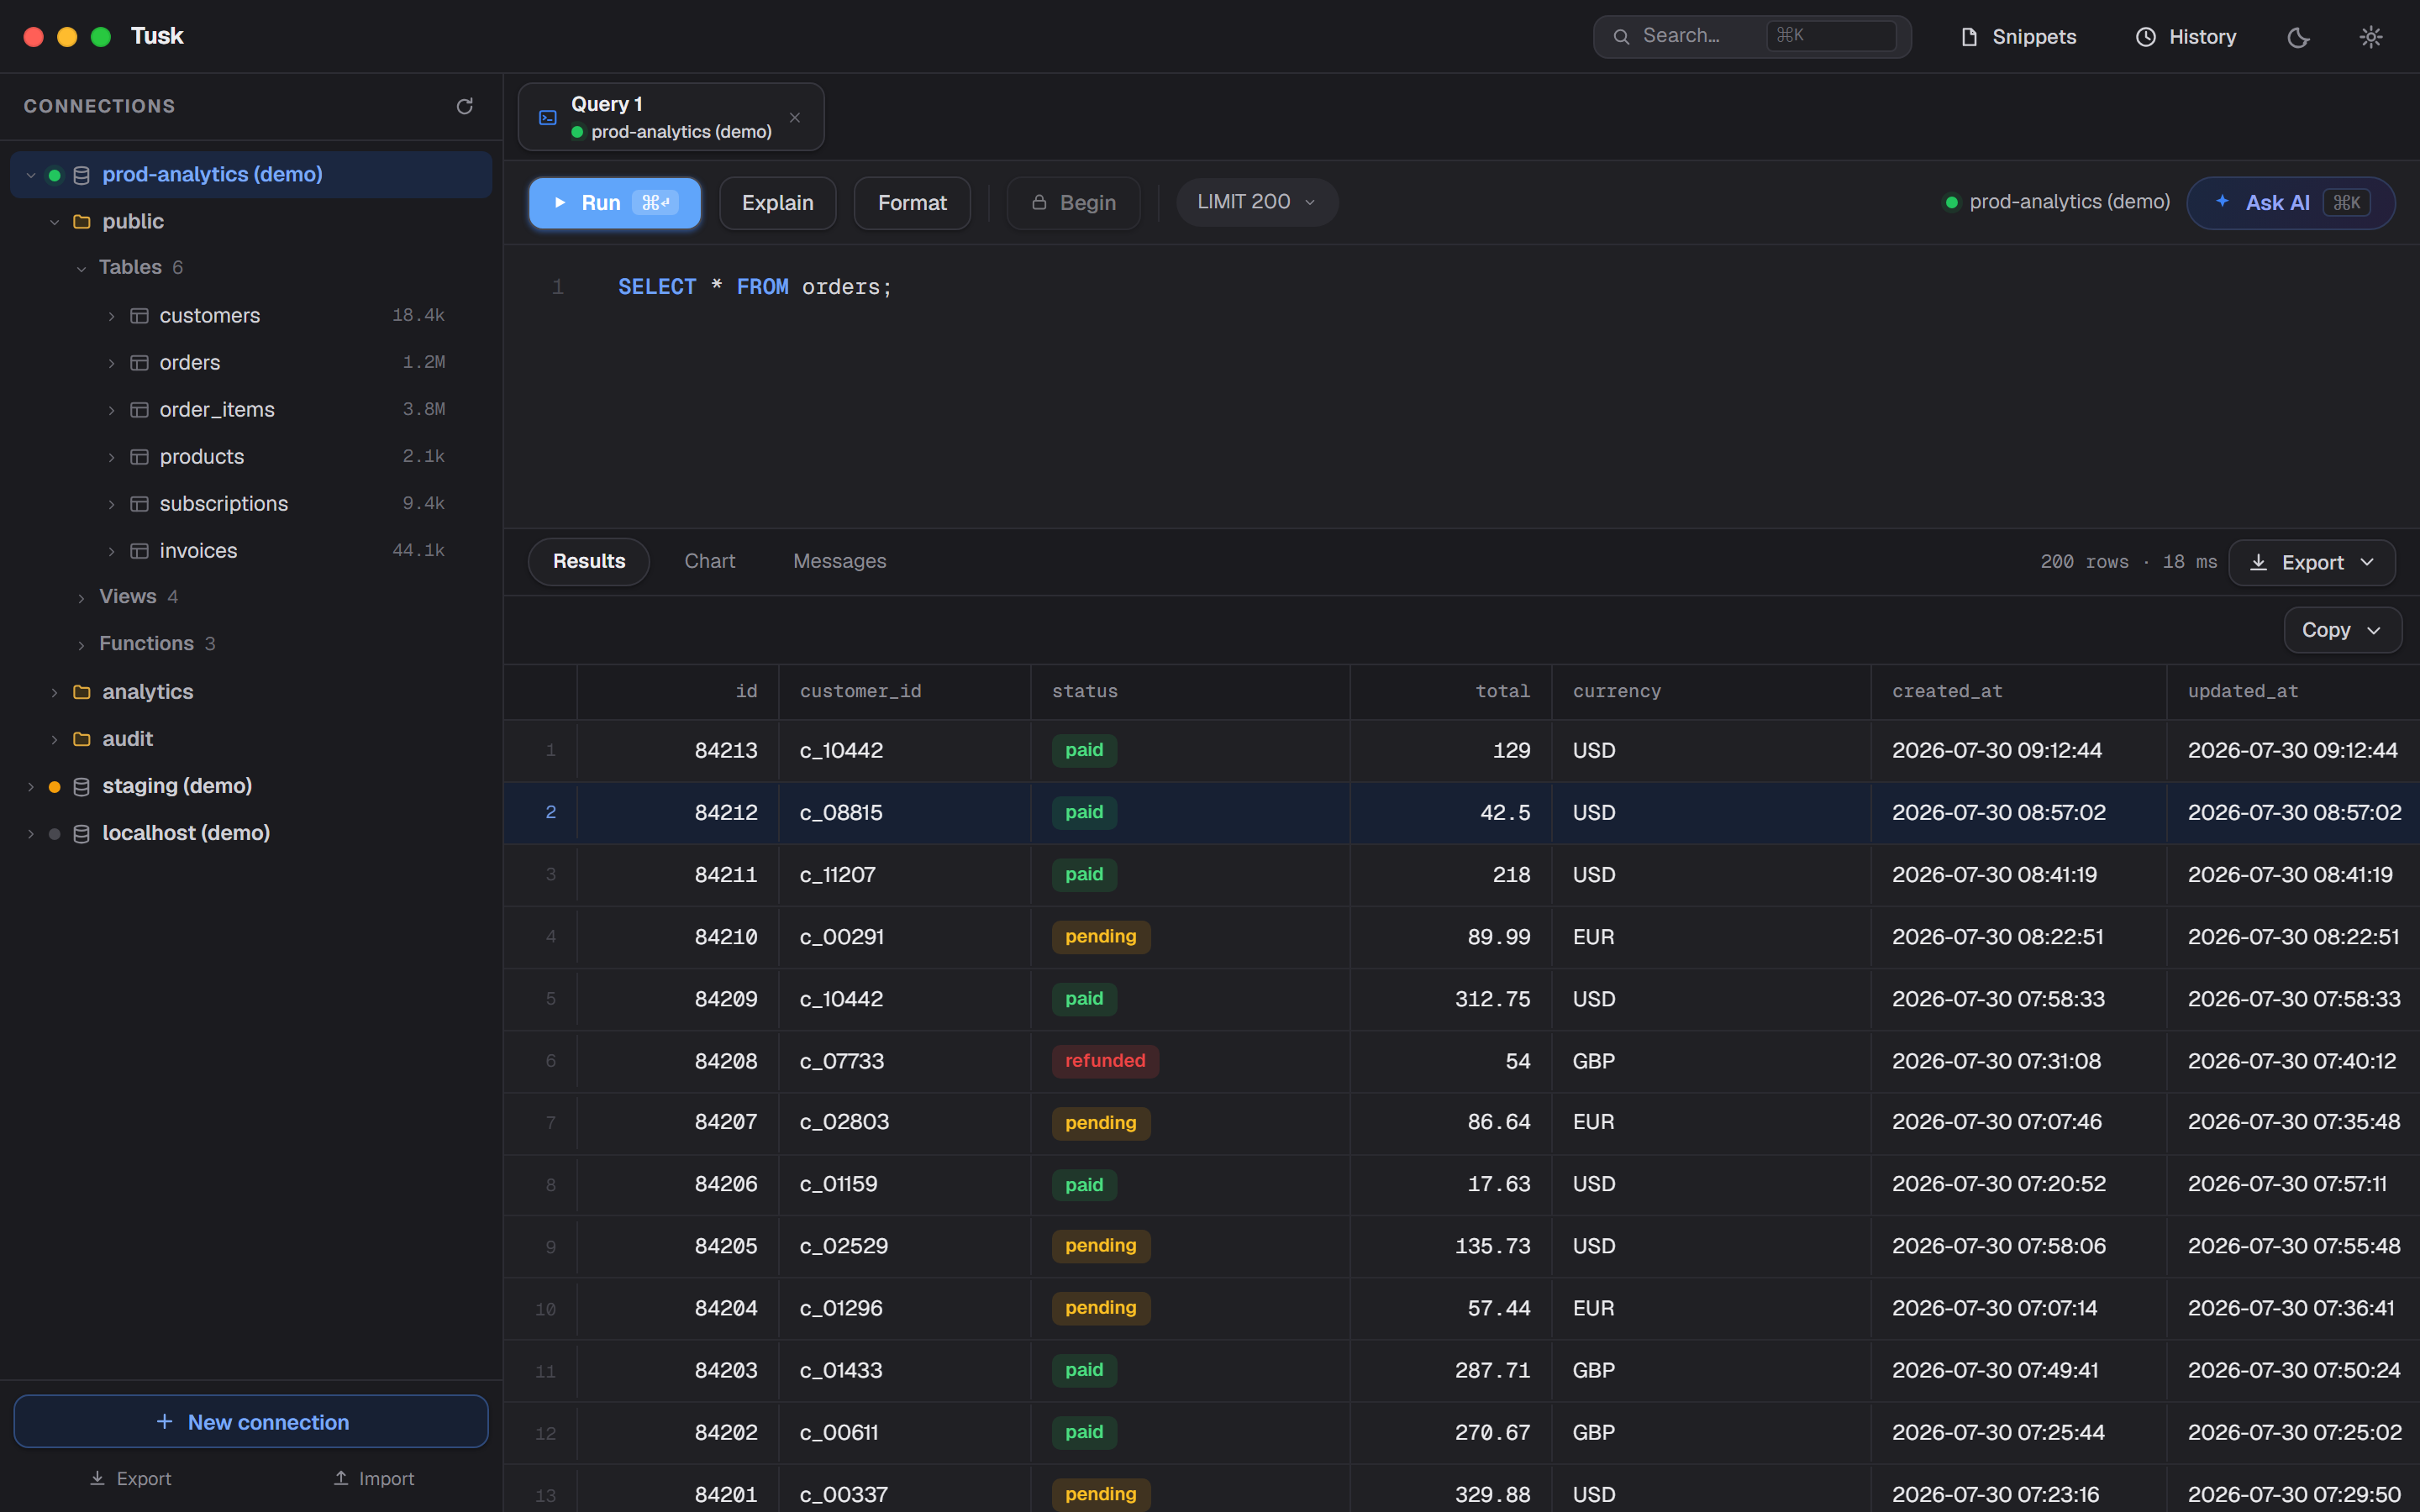Switch to the Messages tab
Image resolution: width=2420 pixels, height=1512 pixels.
point(840,562)
